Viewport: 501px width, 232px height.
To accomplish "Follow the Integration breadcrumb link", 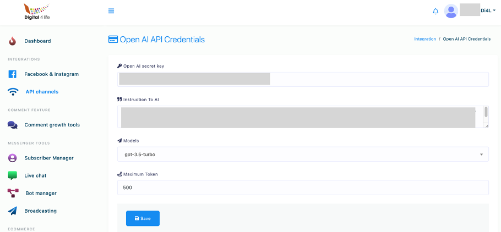I will [424, 39].
